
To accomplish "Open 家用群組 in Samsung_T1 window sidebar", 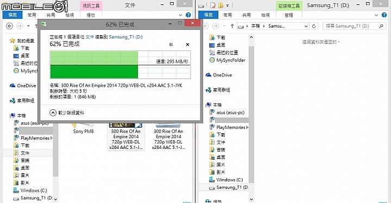I will click(218, 90).
